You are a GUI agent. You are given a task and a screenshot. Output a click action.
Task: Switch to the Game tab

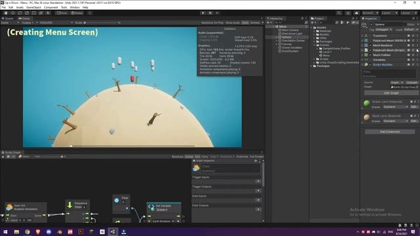[x=24, y=18]
